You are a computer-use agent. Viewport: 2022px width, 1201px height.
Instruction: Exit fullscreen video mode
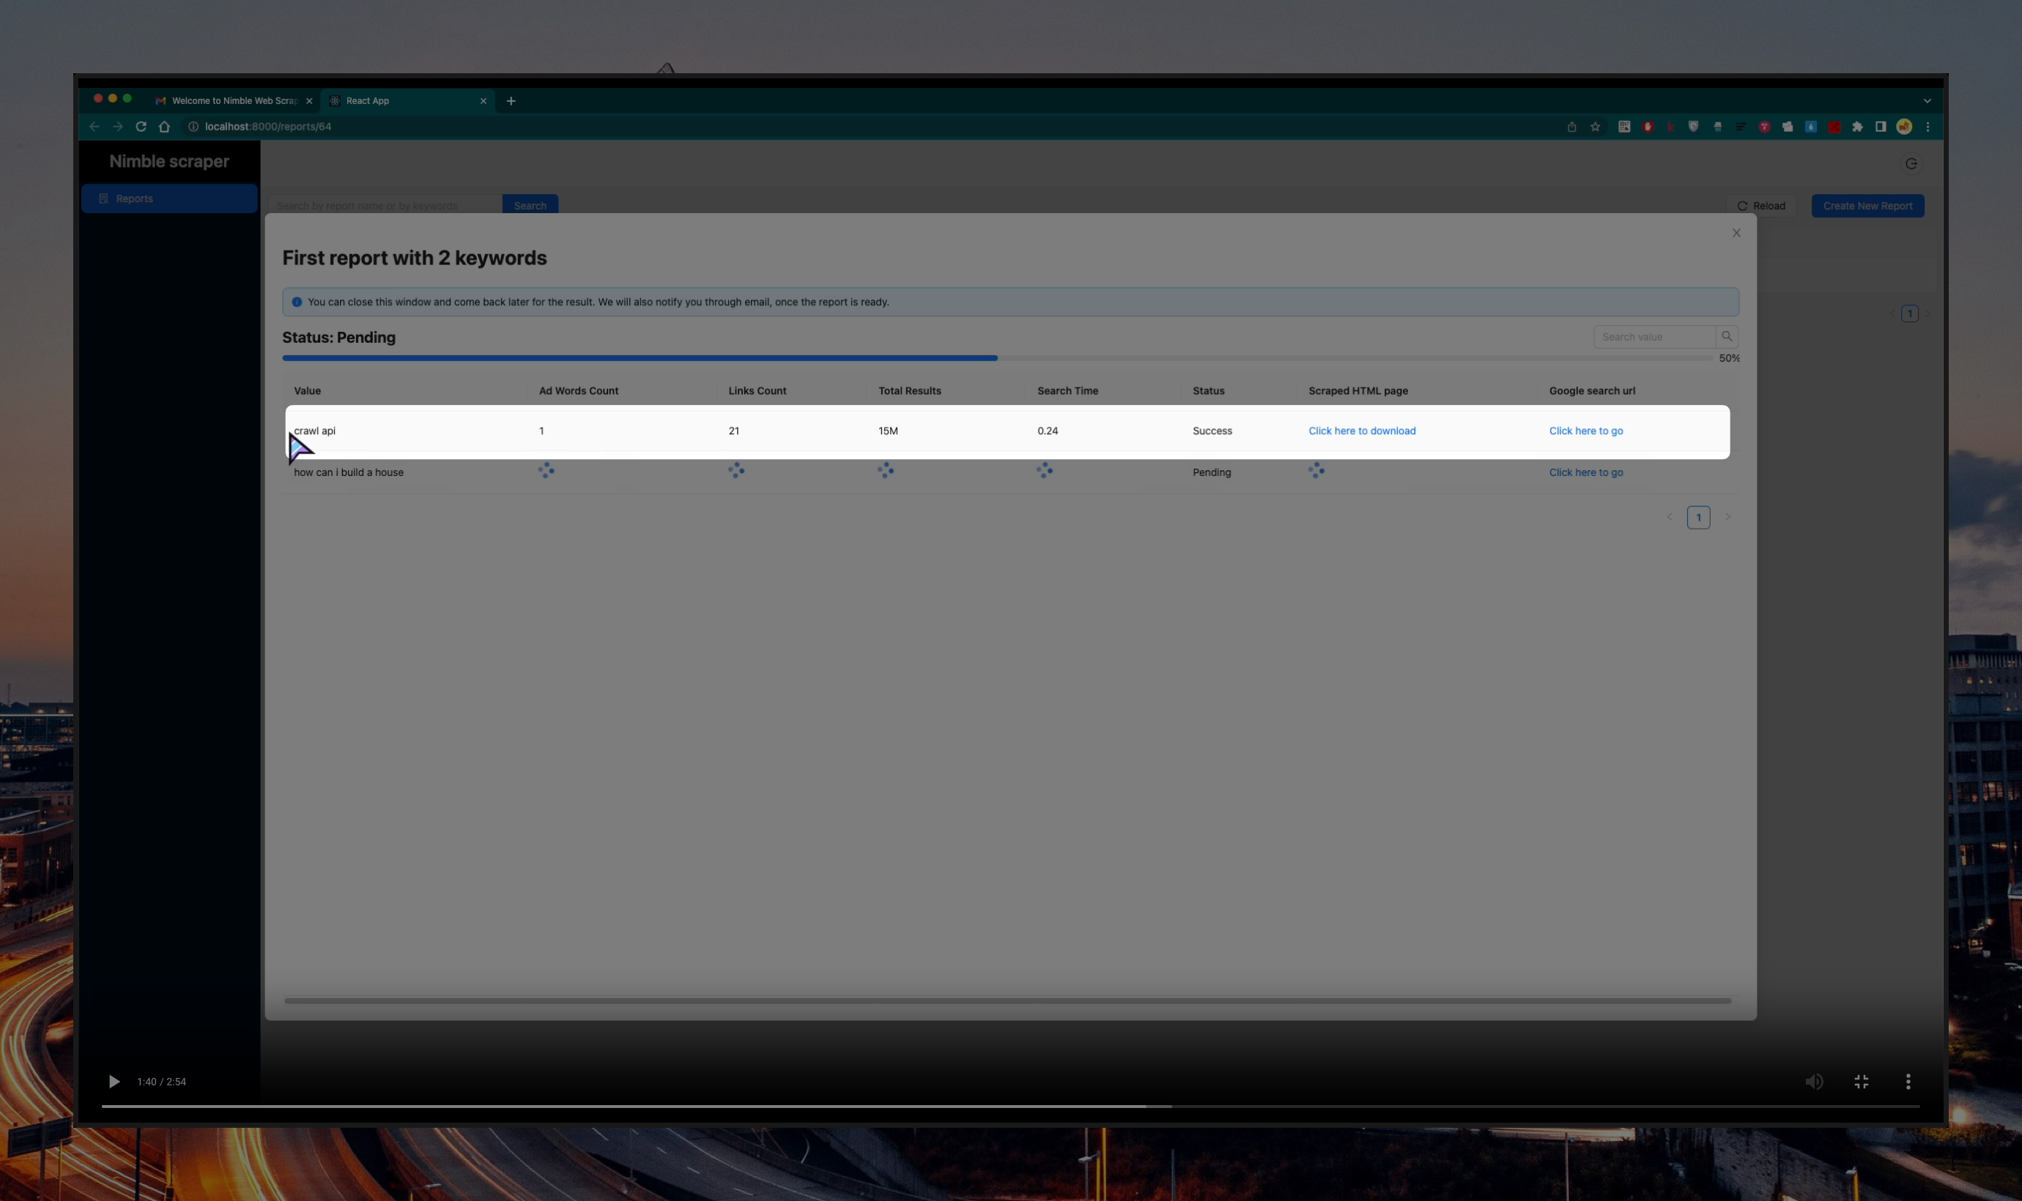(1861, 1081)
